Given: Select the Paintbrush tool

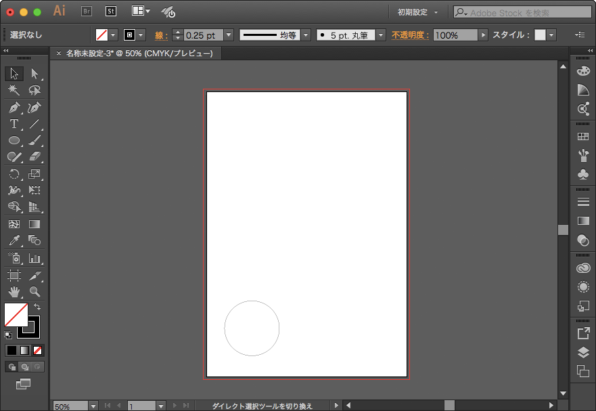Looking at the screenshot, I should click(35, 140).
